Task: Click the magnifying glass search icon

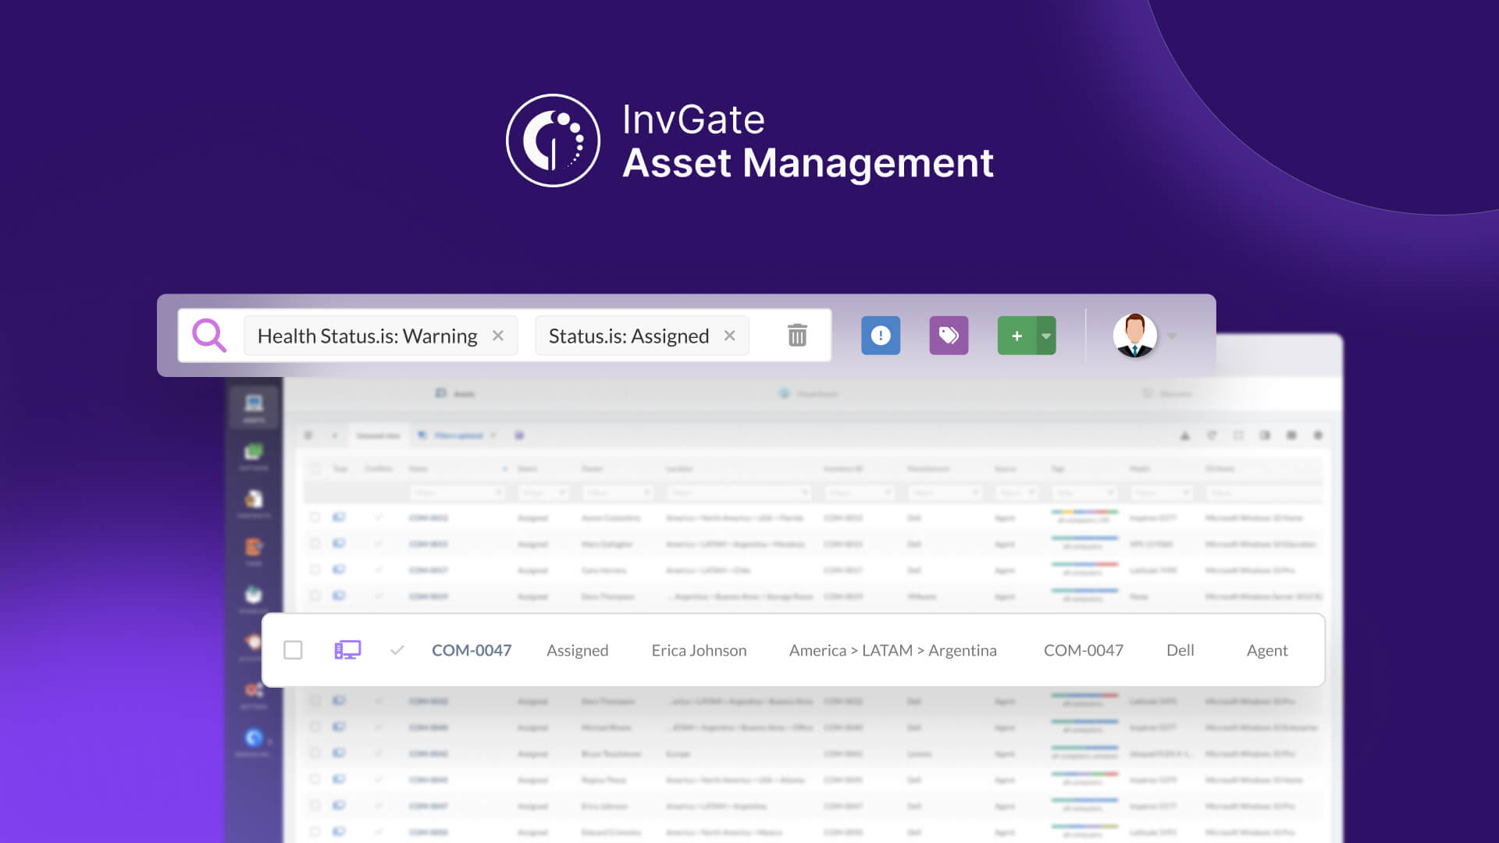Action: [x=208, y=335]
